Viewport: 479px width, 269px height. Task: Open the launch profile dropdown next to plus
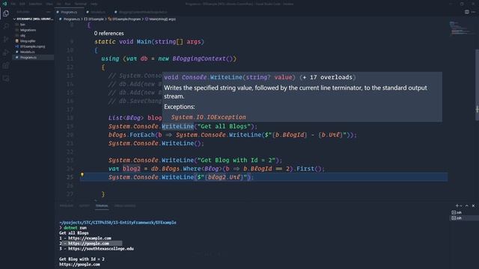[461, 206]
